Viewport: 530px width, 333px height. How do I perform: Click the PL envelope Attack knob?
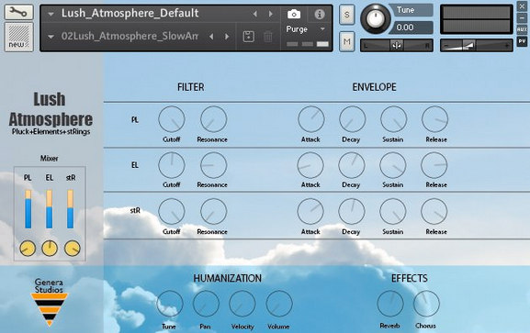coord(311,119)
